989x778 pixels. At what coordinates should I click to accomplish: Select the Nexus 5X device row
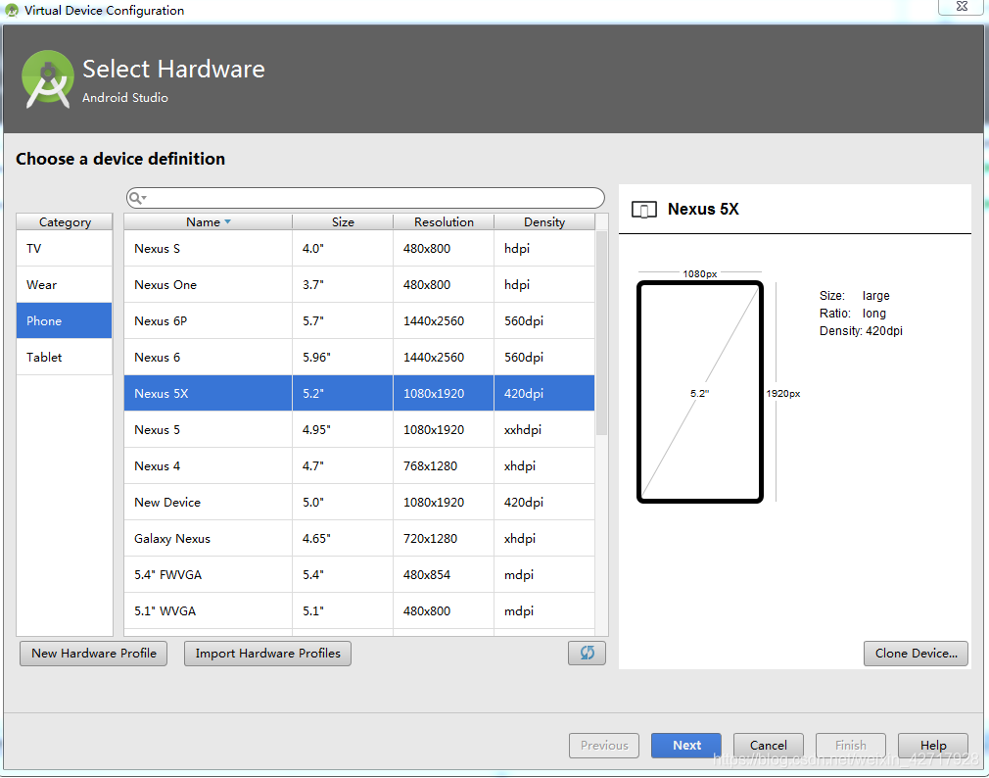[x=359, y=393]
